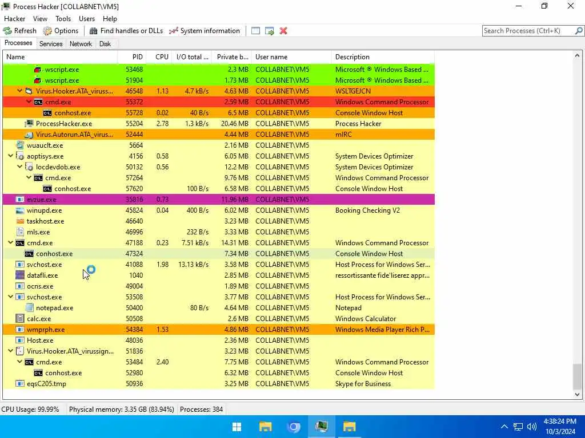Open the Help menu

point(110,19)
